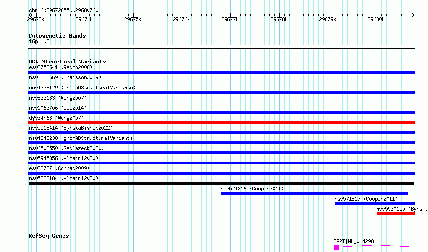Click the nsv5883184 (Almarri2020) label
The height and width of the screenshot is (252, 428).
[63, 178]
